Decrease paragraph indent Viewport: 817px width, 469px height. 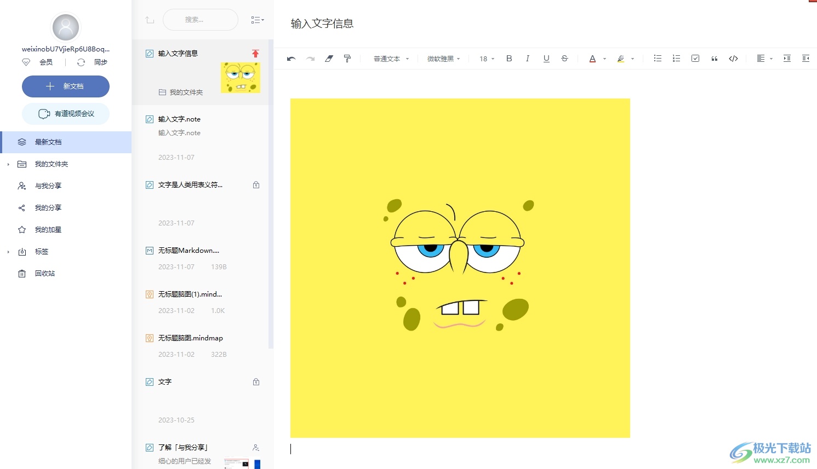[x=805, y=59]
